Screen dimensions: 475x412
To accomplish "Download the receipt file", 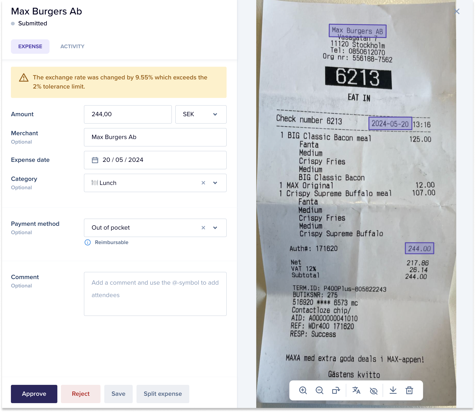I will (x=393, y=390).
